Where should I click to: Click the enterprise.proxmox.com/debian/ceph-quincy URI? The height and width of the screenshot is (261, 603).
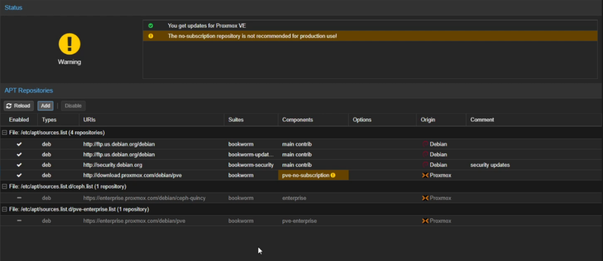[x=144, y=198]
